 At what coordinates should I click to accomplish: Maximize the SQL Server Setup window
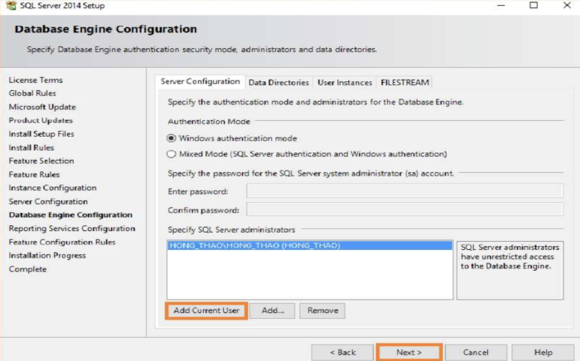tap(534, 5)
